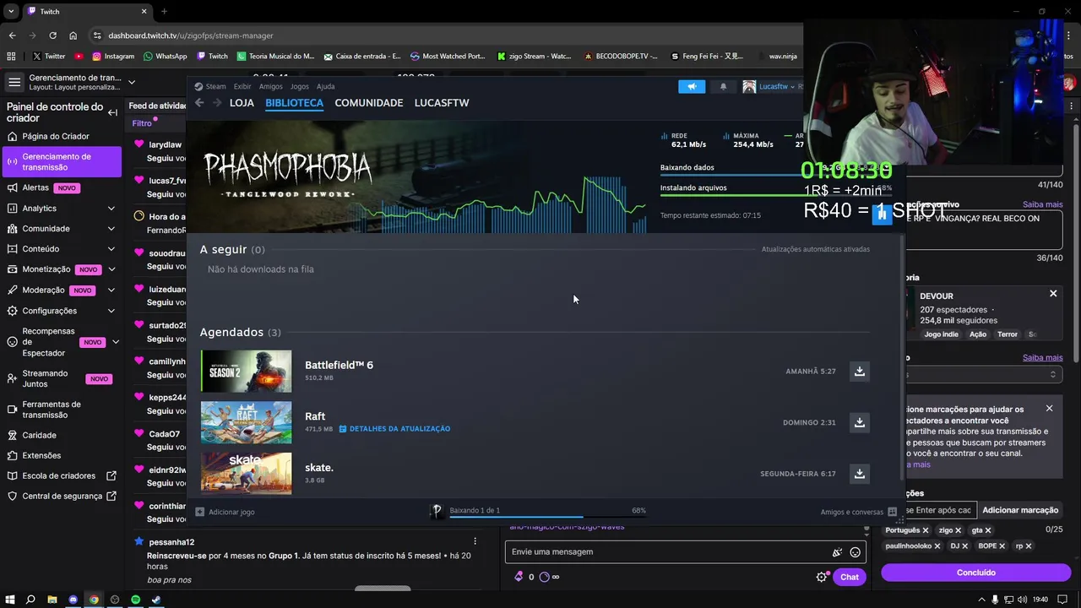
Task: Reload the Chrome page
Action: [x=52, y=35]
